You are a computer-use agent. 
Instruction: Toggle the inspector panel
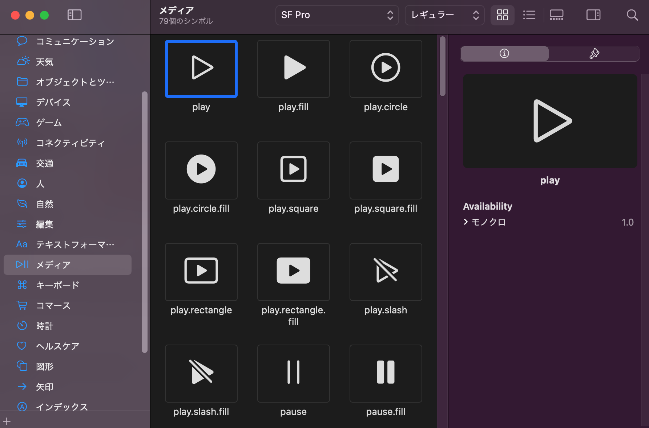click(593, 15)
